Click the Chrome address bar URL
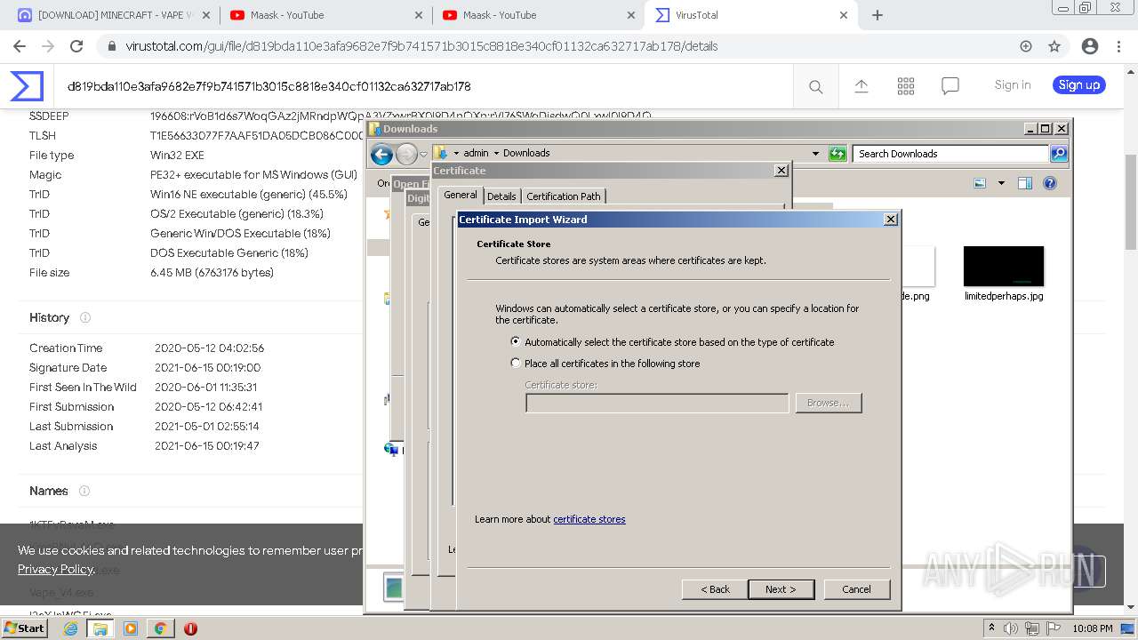This screenshot has height=640, width=1138. (x=421, y=46)
